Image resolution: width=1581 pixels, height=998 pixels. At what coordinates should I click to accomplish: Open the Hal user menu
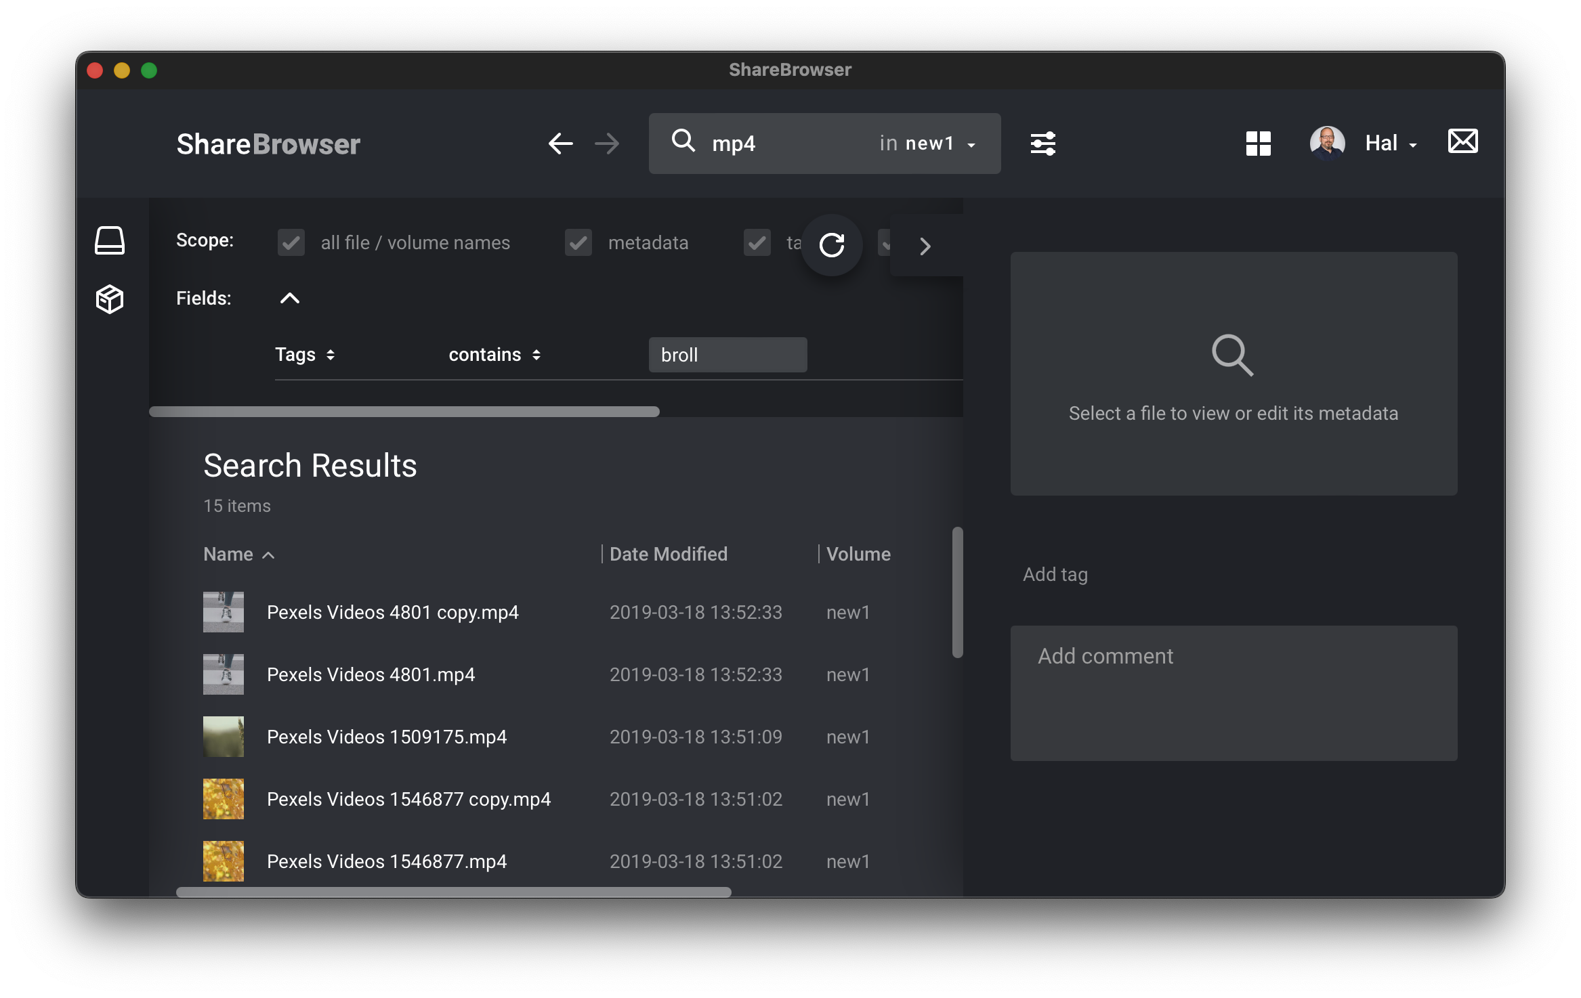coord(1391,144)
